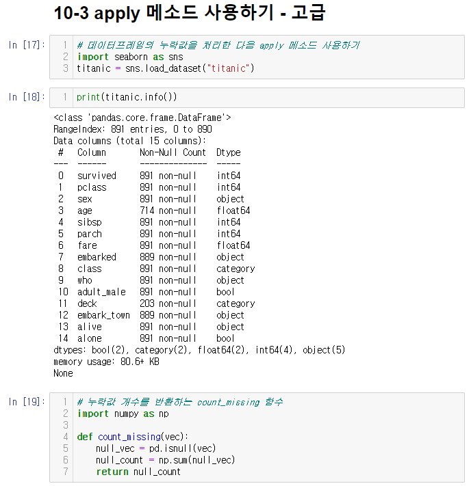Click the count_missing 함수 comment line in cell 19
This screenshot has width=471, height=486.
pos(180,402)
